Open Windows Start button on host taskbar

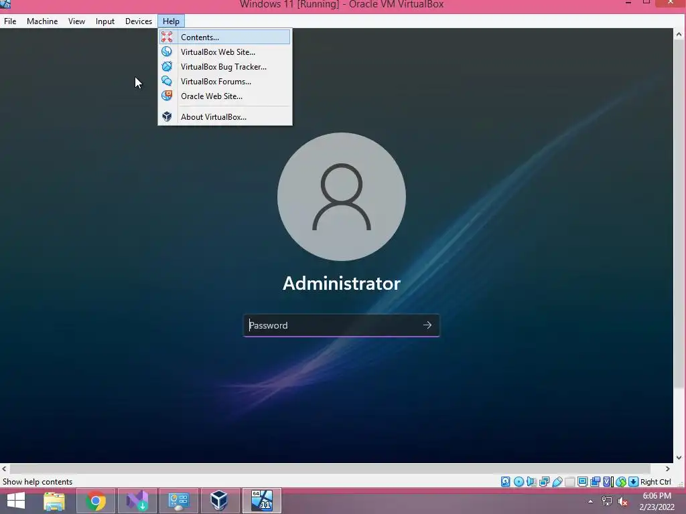(x=16, y=501)
